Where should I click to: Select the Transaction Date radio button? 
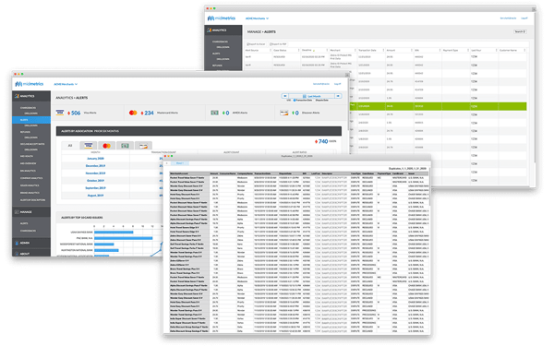(295, 101)
